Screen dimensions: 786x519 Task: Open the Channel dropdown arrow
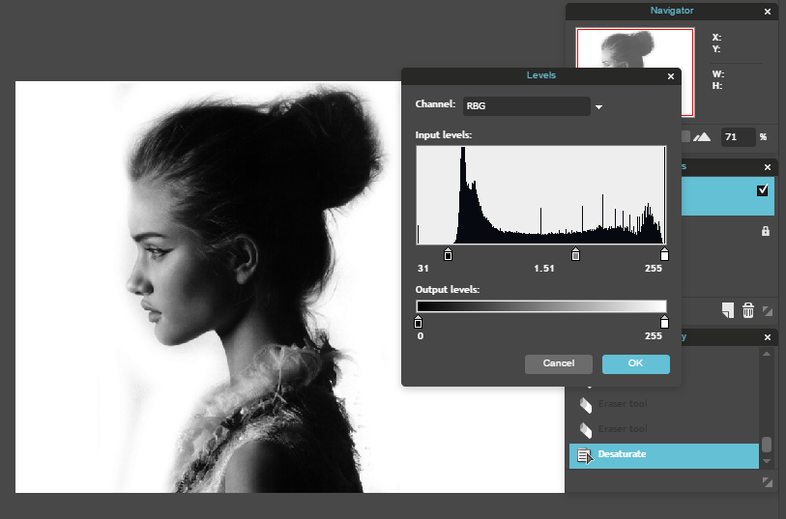(x=598, y=106)
